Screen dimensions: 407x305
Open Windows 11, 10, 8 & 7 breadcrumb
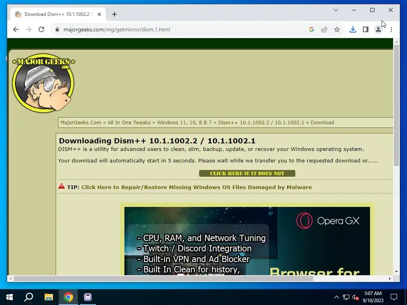[184, 122]
